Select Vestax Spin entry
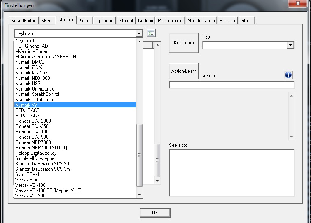 coord(75,180)
